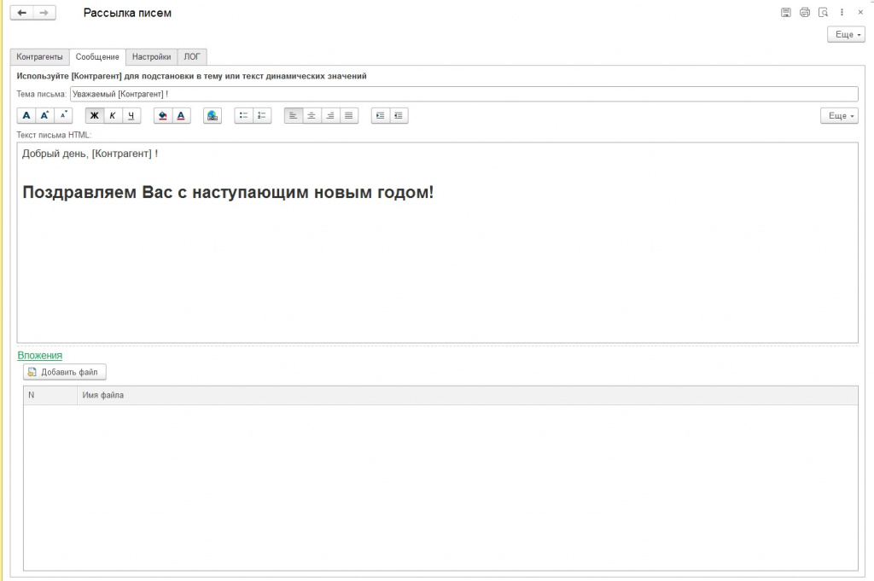Toggle bold (Ж) formatting
This screenshot has height=581, width=874.
point(94,115)
